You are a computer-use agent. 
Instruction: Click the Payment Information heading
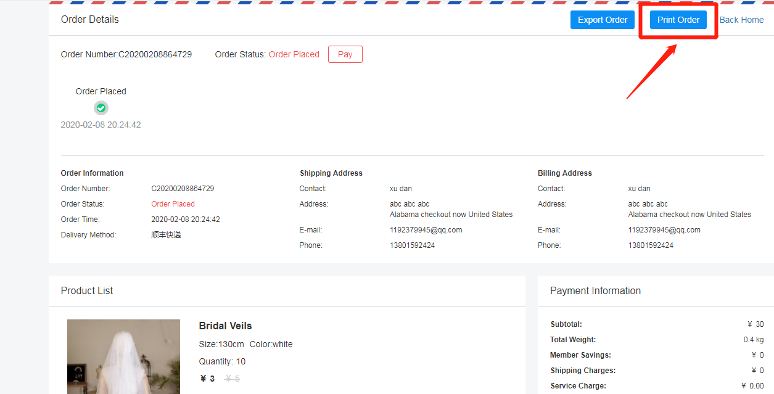point(595,290)
